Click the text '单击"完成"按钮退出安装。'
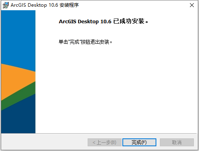 click(85, 42)
